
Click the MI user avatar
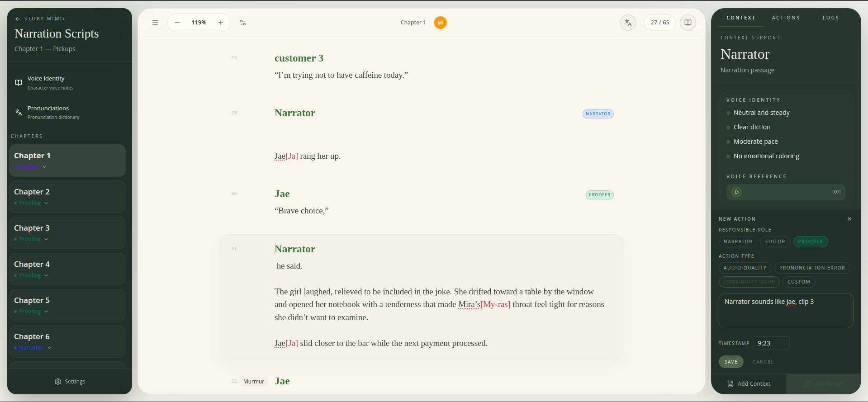pos(441,23)
